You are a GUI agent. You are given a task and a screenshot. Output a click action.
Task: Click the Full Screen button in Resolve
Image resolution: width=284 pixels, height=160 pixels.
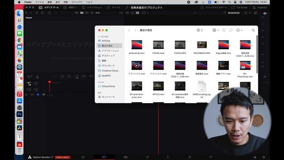coord(240,8)
